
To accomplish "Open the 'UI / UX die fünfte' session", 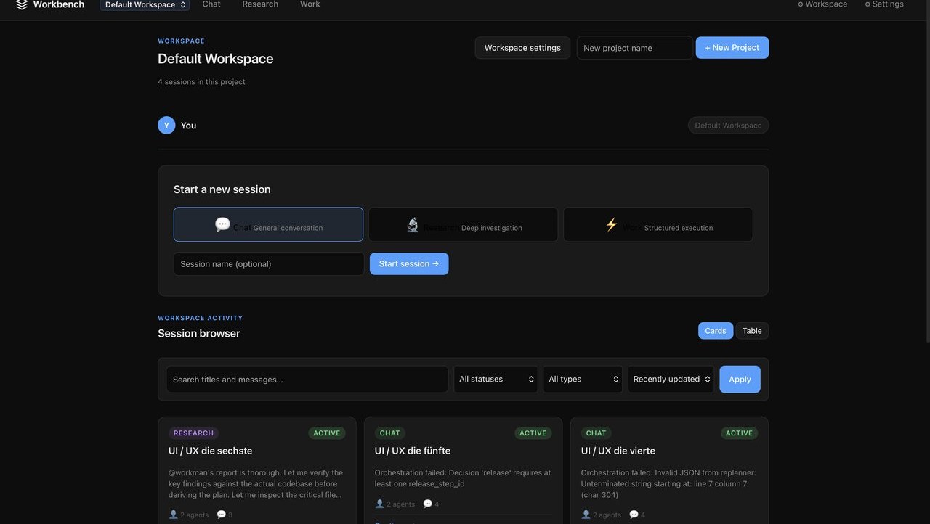I will tap(413, 451).
